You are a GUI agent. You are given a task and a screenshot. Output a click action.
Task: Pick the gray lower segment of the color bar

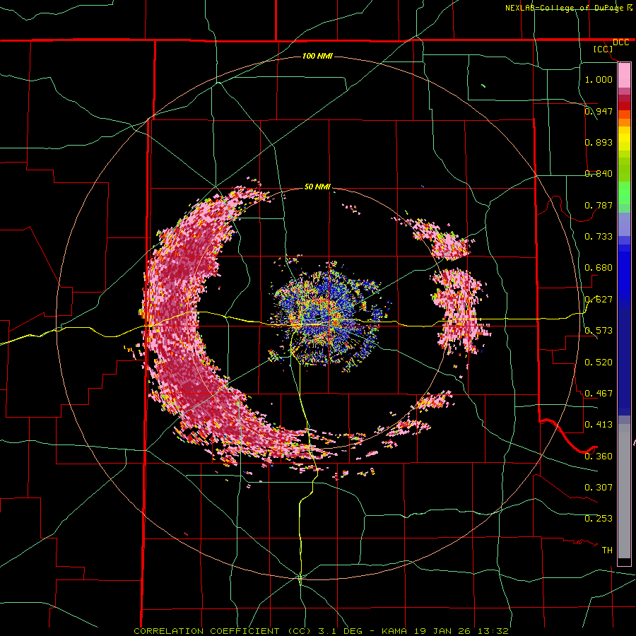(x=624, y=491)
